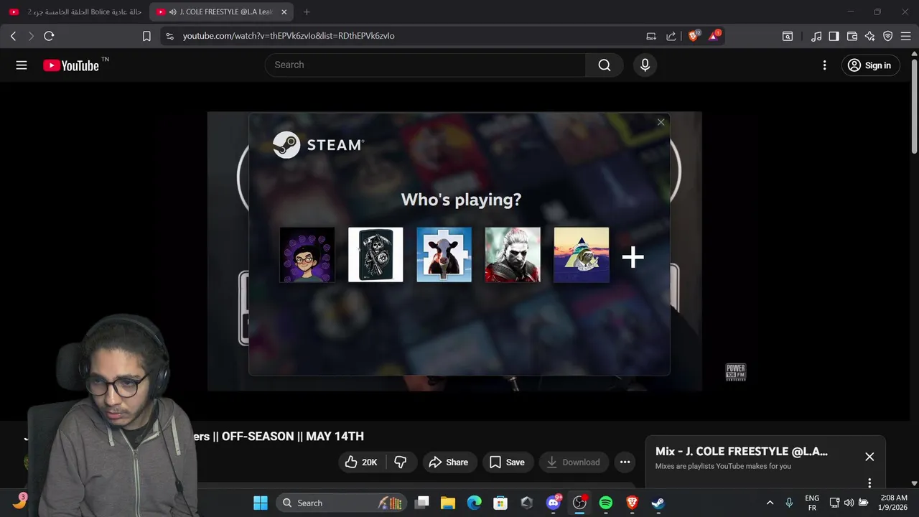Open Brave Leo AI sparkle icon
The image size is (919, 517).
point(870,36)
